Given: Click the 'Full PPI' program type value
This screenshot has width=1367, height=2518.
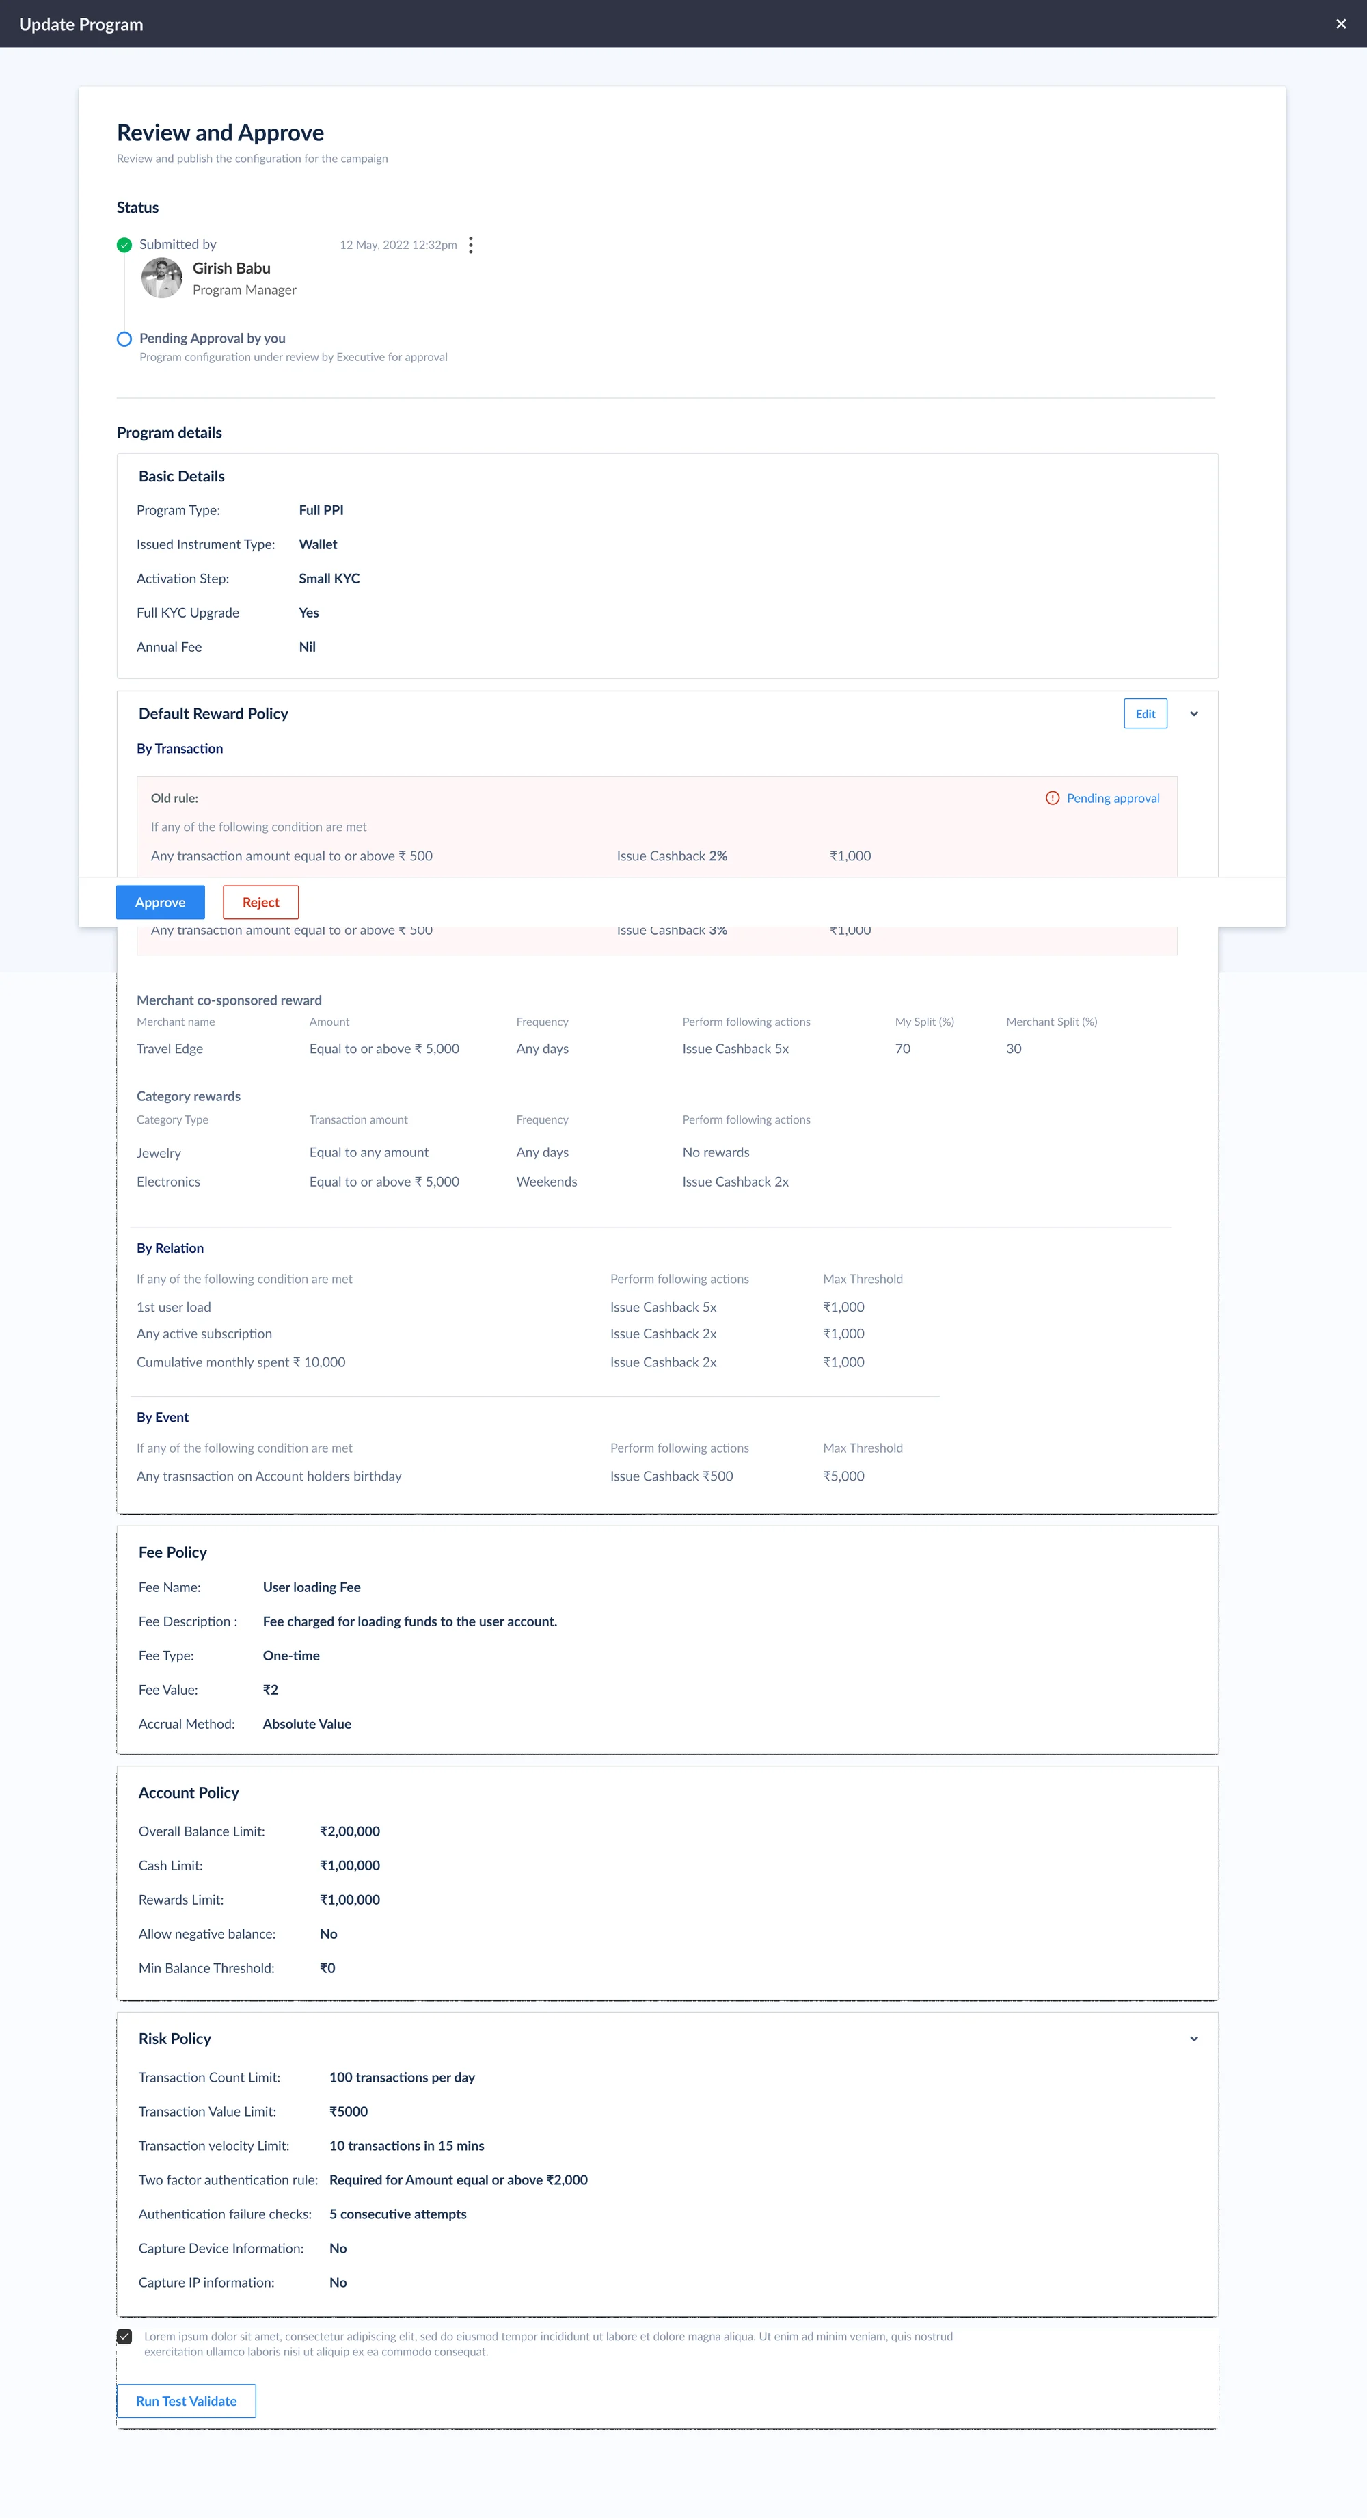Looking at the screenshot, I should (321, 510).
